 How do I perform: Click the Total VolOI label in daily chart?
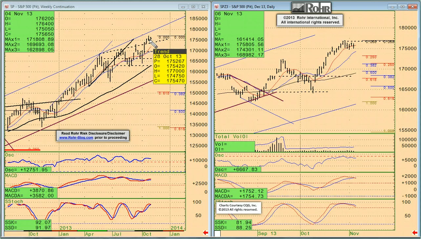pos(231,137)
